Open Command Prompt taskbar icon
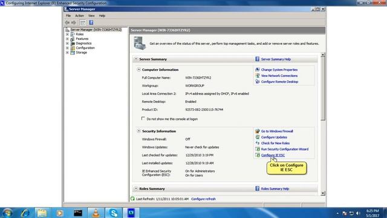Image resolution: width=387 pixels, height=218 pixels. (78, 213)
